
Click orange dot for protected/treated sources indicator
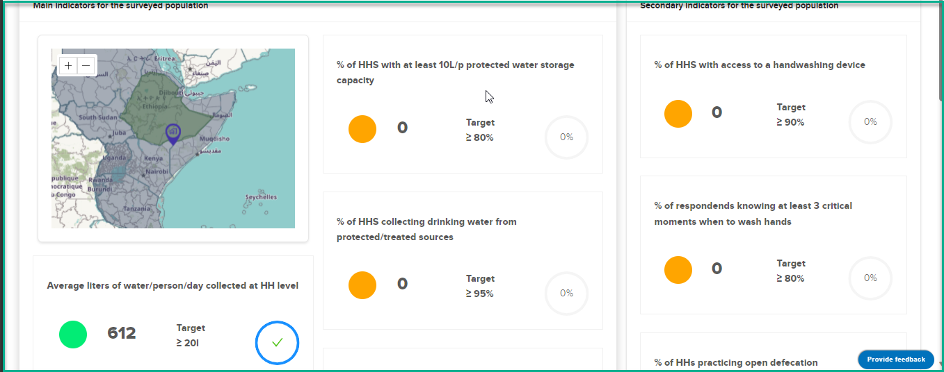coord(362,285)
